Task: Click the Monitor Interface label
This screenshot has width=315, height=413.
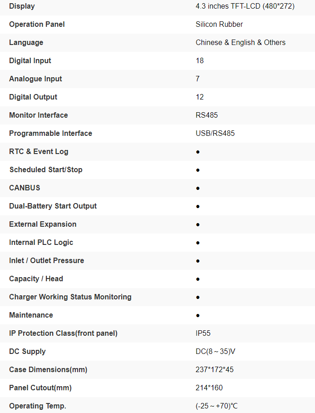Action: pyautogui.click(x=39, y=115)
